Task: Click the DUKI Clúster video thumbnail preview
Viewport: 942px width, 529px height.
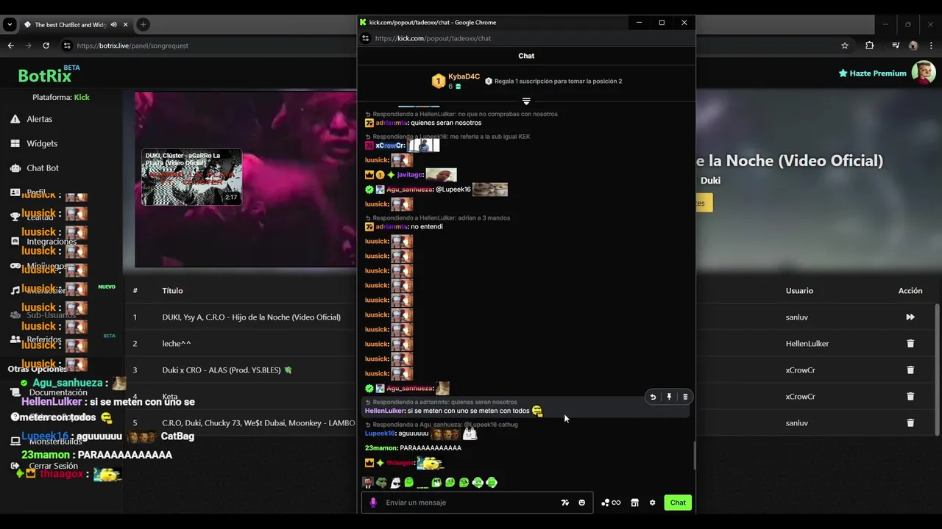Action: click(x=191, y=177)
